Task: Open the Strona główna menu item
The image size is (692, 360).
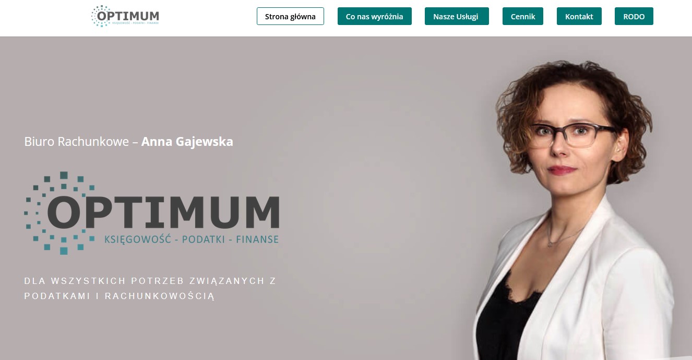Action: tap(290, 16)
